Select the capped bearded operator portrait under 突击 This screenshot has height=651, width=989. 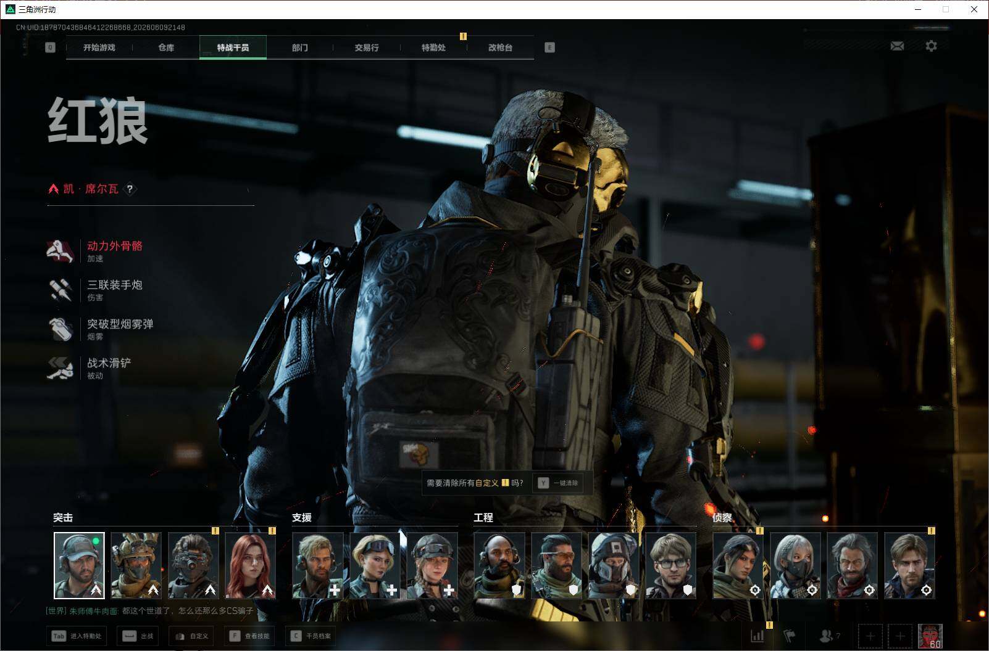click(79, 565)
